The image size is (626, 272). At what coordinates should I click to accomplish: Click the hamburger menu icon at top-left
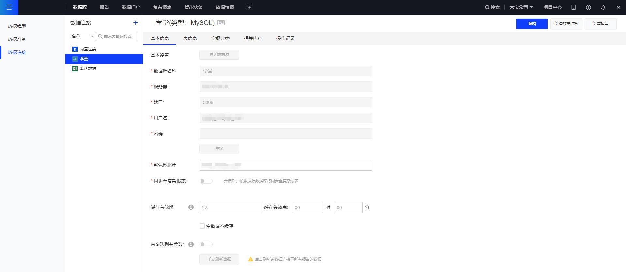point(9,7)
